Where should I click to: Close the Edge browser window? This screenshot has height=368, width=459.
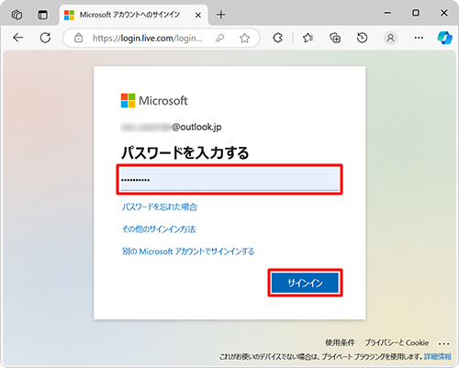[x=444, y=13]
